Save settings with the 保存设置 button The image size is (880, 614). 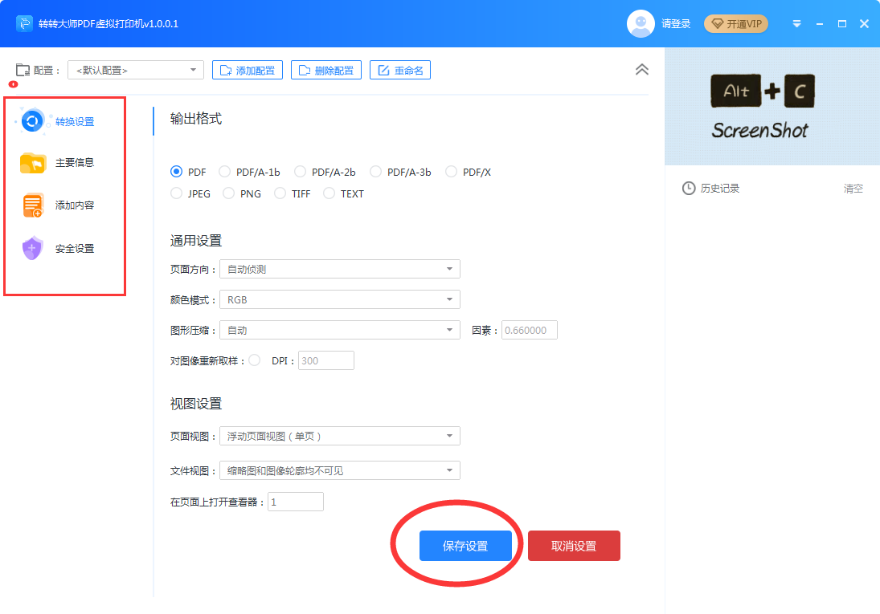click(466, 545)
